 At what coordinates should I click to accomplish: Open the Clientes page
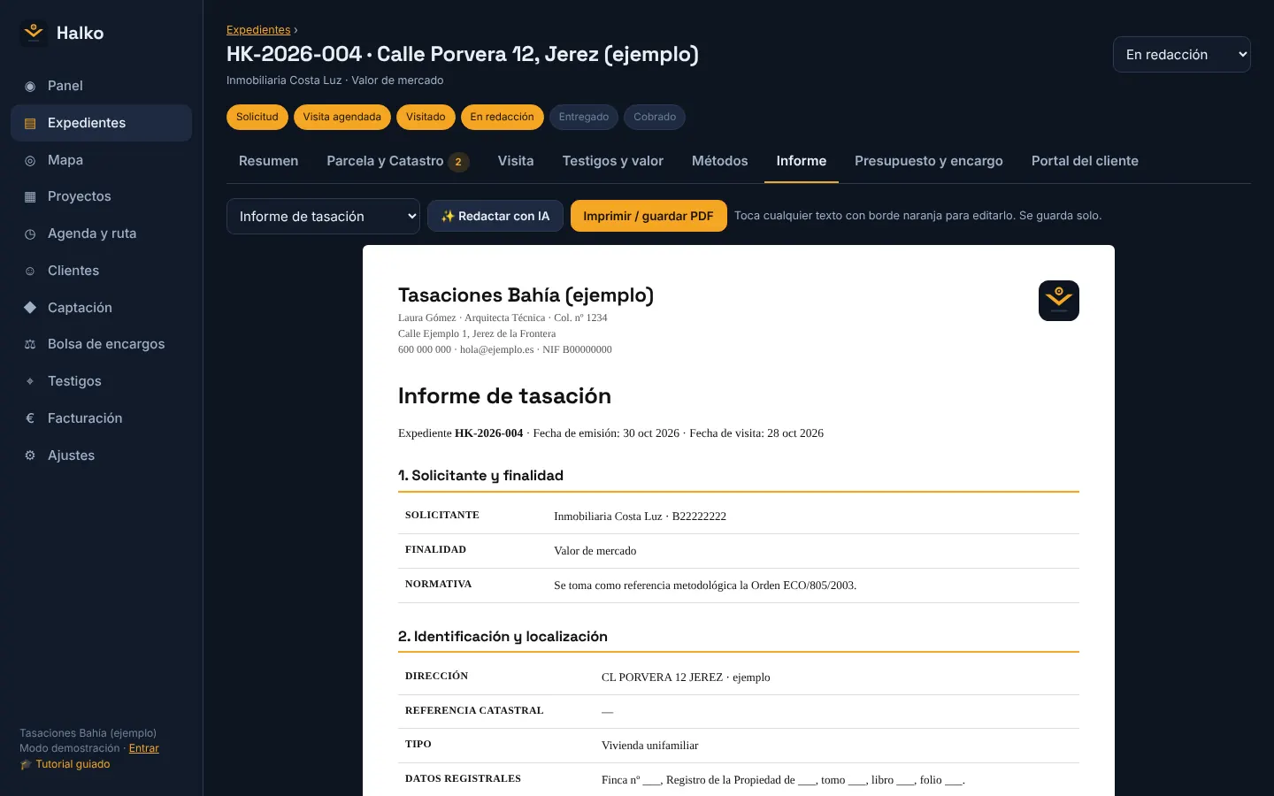tap(101, 271)
